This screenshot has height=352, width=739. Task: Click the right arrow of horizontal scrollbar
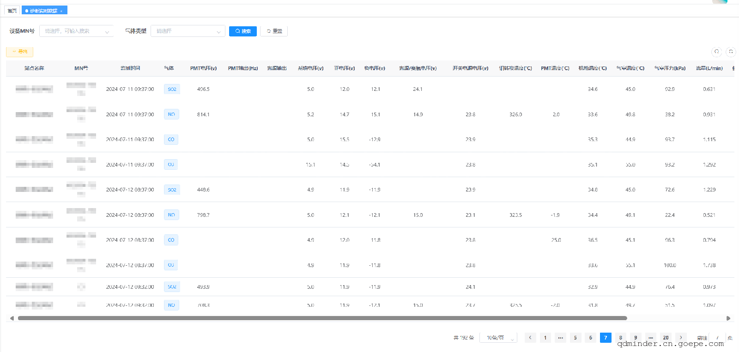(728, 318)
